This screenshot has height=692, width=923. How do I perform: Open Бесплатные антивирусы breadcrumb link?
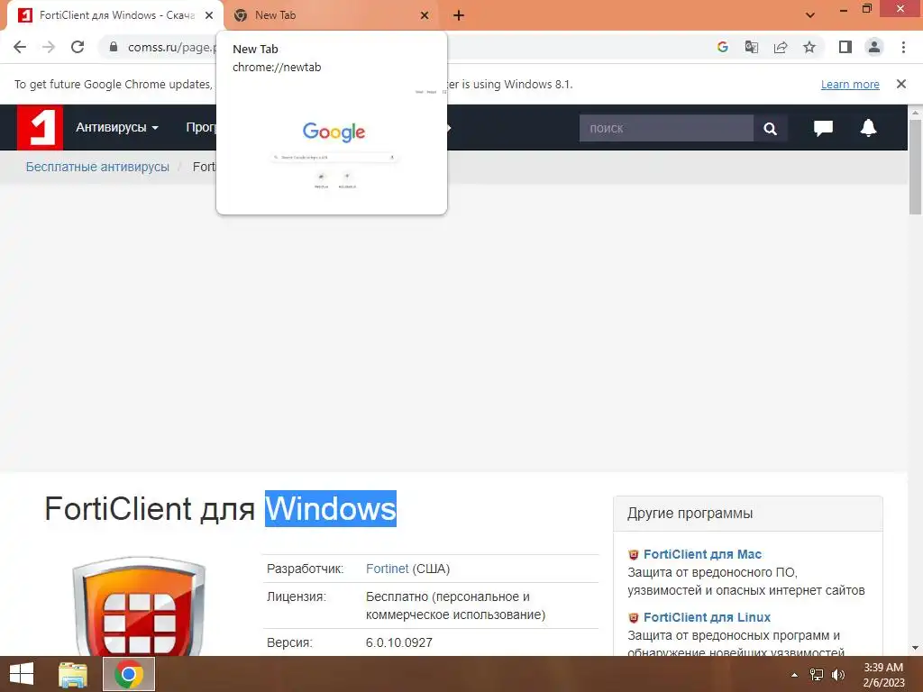coord(97,167)
